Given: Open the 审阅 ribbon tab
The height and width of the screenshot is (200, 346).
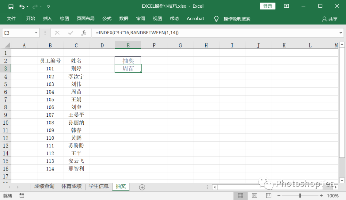Looking at the screenshot, I should pyautogui.click(x=141, y=19).
